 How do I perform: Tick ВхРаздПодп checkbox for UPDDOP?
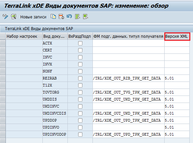(80, 121)
